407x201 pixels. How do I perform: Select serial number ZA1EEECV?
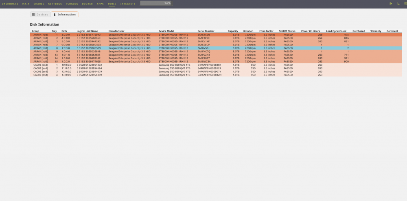(204, 45)
